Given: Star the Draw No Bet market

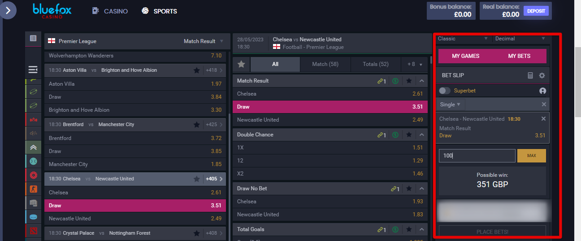Looking at the screenshot, I should coord(409,188).
